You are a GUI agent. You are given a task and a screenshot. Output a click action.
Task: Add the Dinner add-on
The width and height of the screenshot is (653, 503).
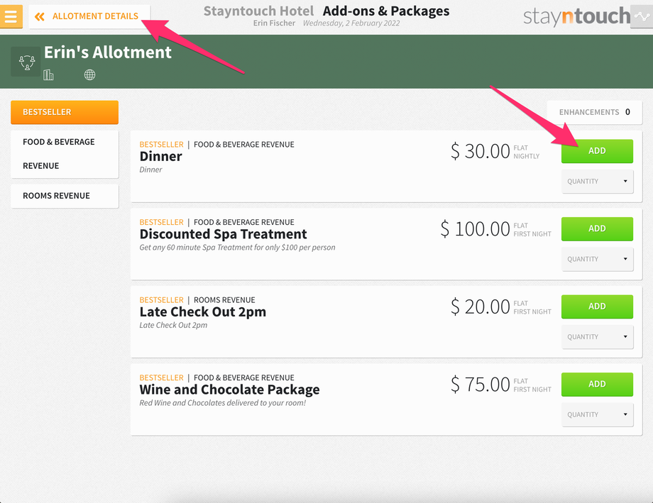pyautogui.click(x=597, y=150)
